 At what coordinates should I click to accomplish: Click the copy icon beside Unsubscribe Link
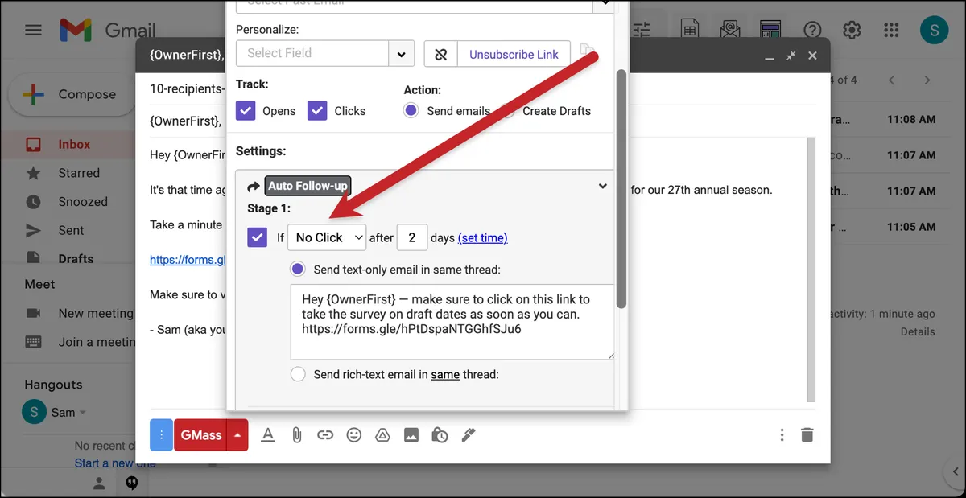[587, 51]
